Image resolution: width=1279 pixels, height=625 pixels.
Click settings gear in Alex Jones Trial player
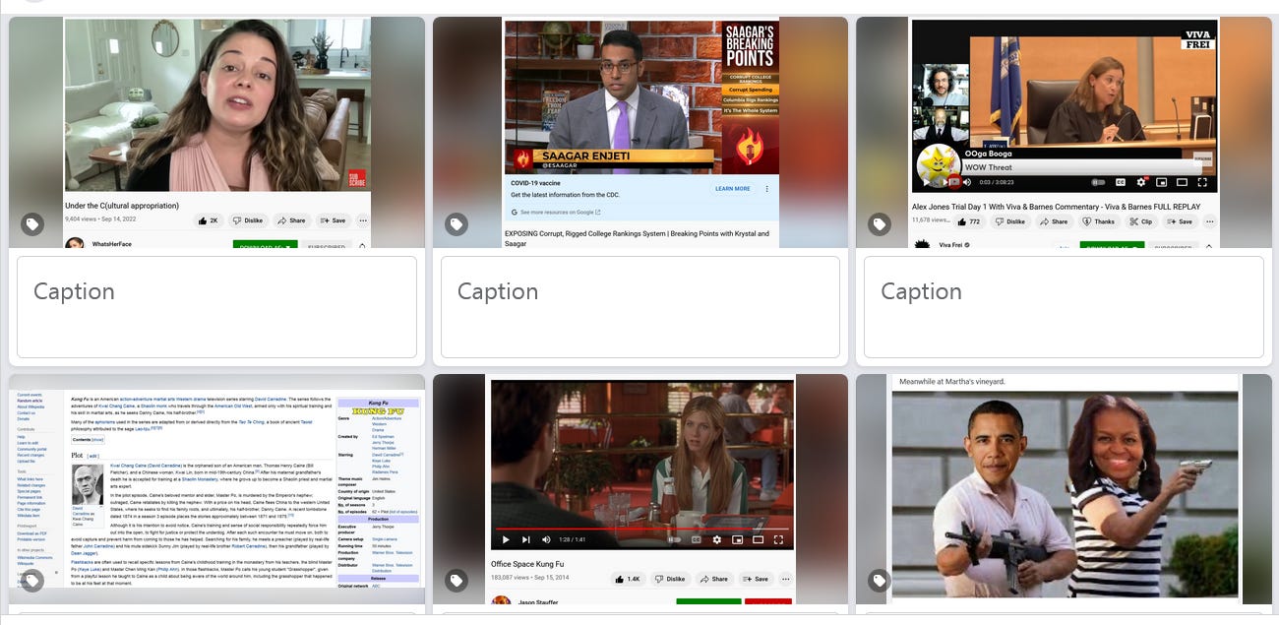click(1140, 182)
